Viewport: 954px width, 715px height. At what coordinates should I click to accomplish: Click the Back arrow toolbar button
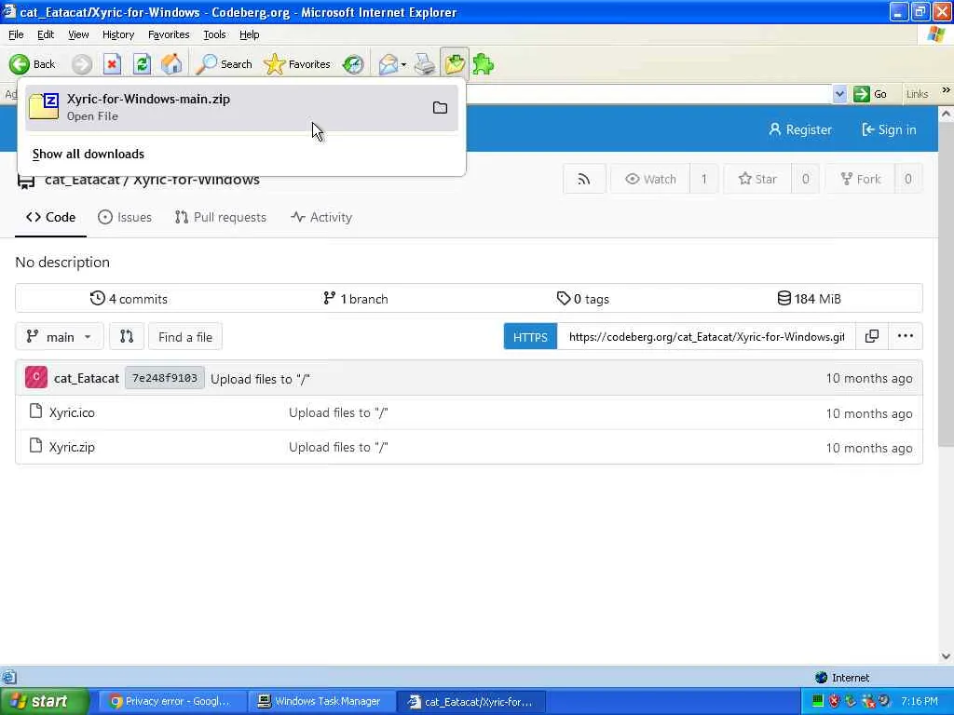[33, 64]
